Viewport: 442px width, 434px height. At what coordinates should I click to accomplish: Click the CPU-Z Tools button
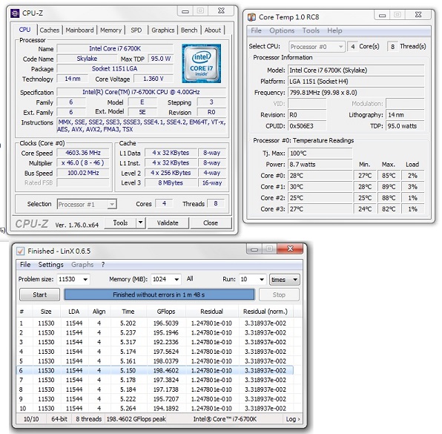(x=120, y=223)
